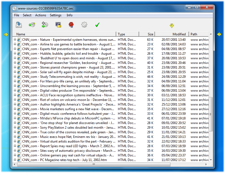Viewport: 225px width, 173px height.
Task: Click the red certificate seal icon
Action: click(71, 24)
